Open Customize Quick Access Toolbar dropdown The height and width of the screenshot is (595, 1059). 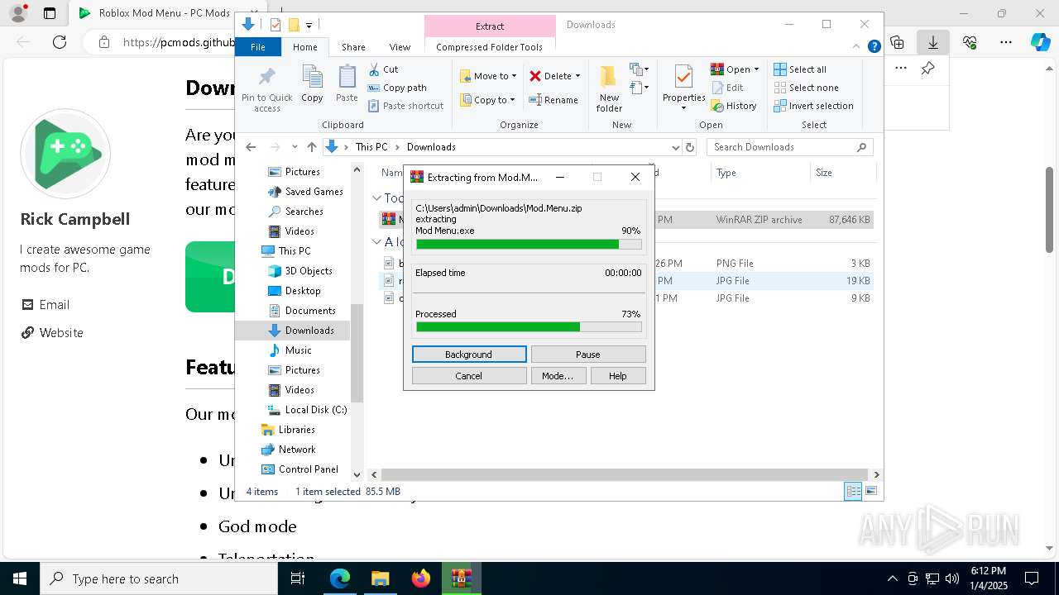pyautogui.click(x=309, y=25)
